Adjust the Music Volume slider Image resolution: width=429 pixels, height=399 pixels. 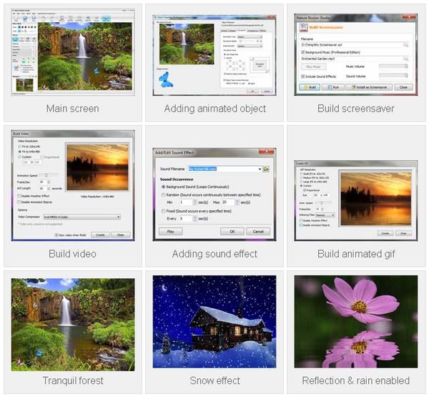click(393, 66)
